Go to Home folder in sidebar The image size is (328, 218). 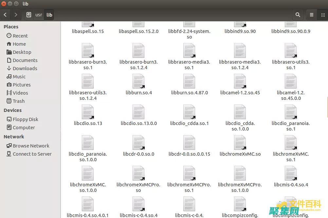click(19, 44)
